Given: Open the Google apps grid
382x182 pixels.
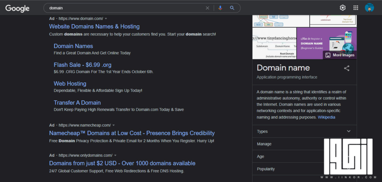Looking at the screenshot, I should (356, 8).
